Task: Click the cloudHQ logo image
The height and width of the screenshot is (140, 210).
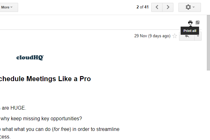Action: (30, 58)
